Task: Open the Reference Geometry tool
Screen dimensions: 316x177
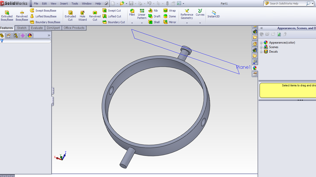Action: tap(187, 14)
